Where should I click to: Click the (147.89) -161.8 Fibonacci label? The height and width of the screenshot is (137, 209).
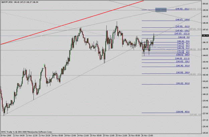coord(183,26)
